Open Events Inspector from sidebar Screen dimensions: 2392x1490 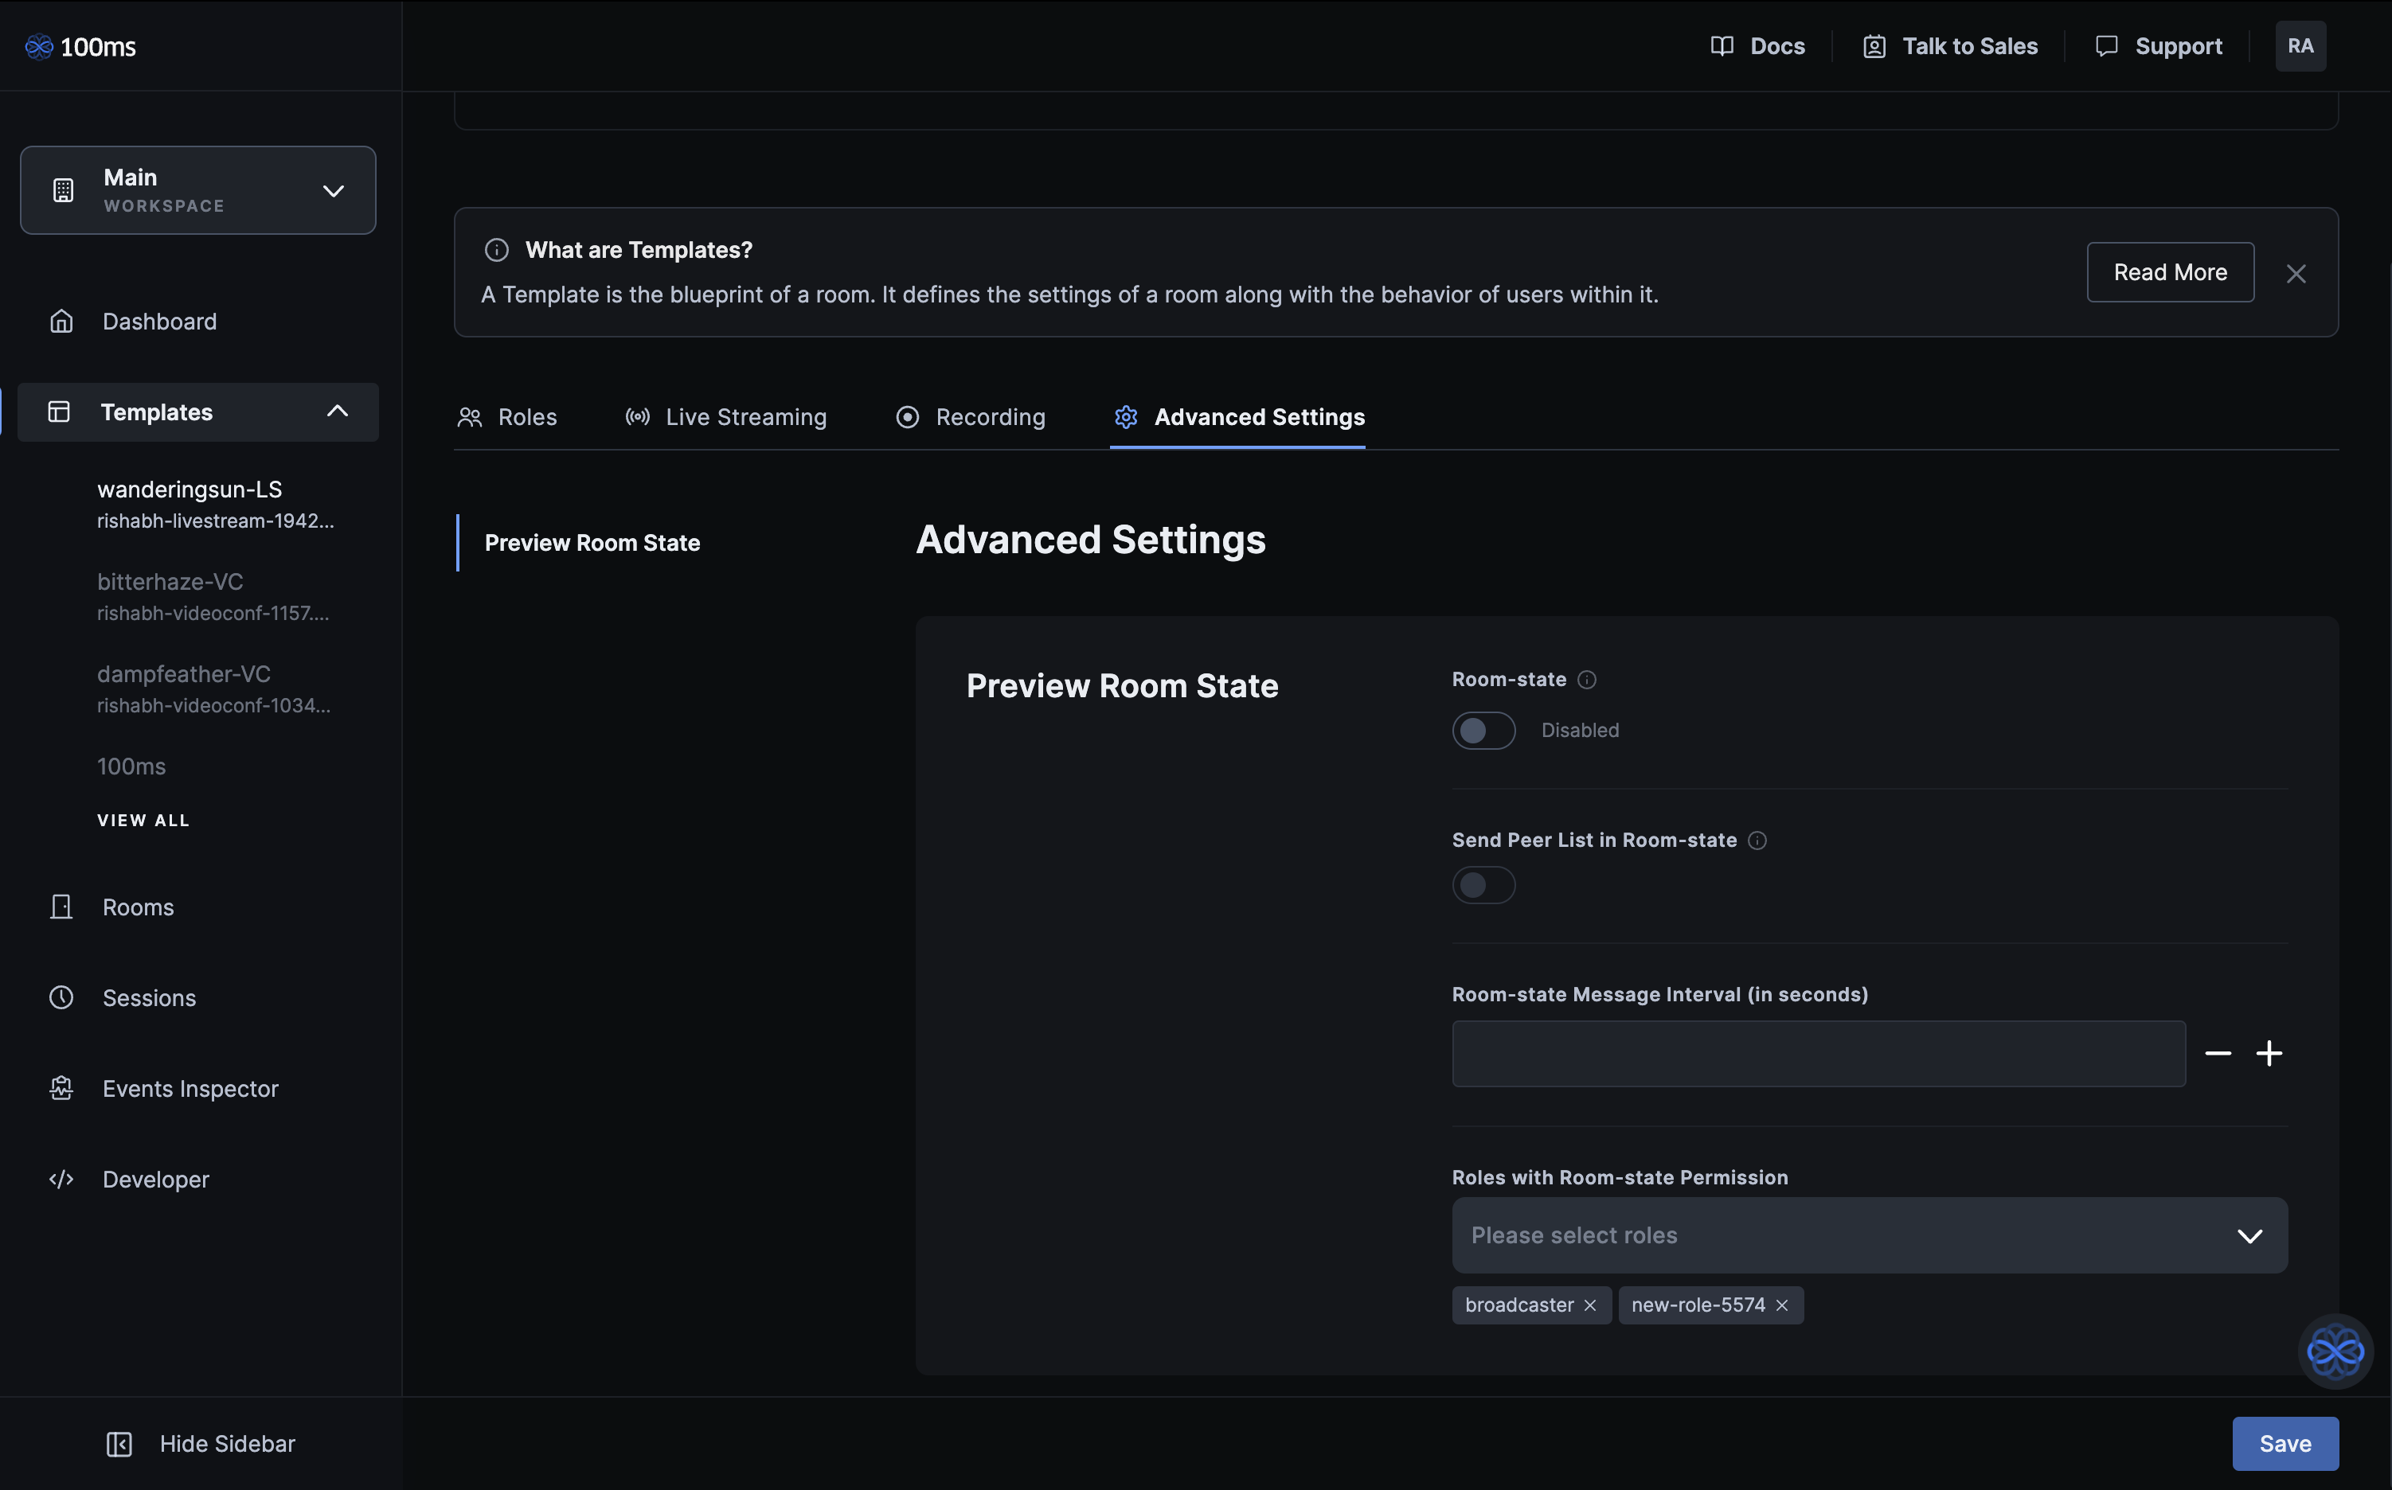click(x=190, y=1089)
